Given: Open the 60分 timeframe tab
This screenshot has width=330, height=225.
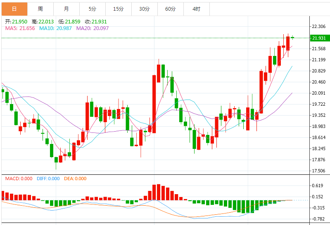Looking at the screenshot, I should click(171, 9).
